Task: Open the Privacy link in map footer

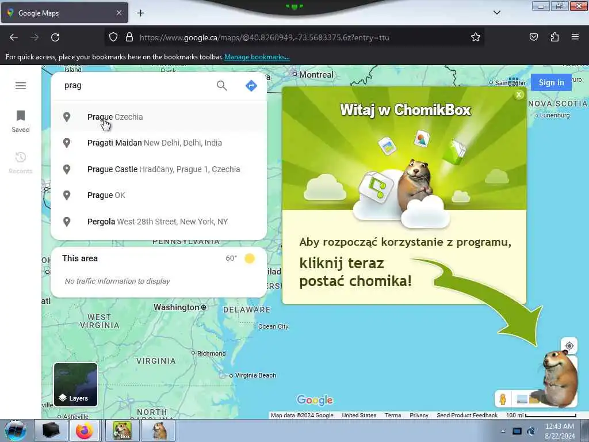Action: [x=419, y=416]
